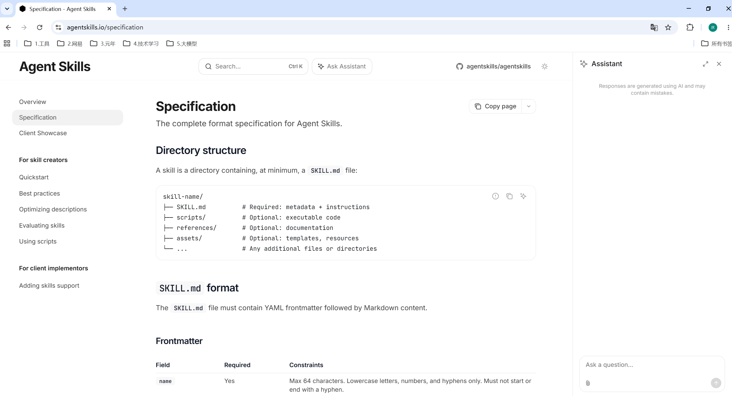Screen dimensions: 732x396
Task: Copy the directory structure code block
Action: coord(509,196)
